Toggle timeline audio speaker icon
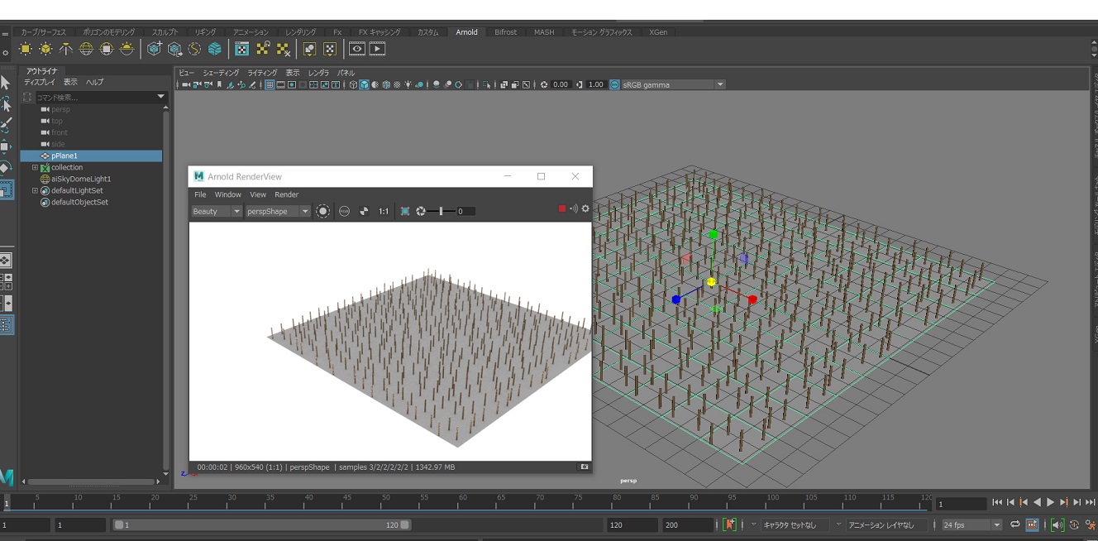This screenshot has width=1098, height=541. click(1057, 524)
